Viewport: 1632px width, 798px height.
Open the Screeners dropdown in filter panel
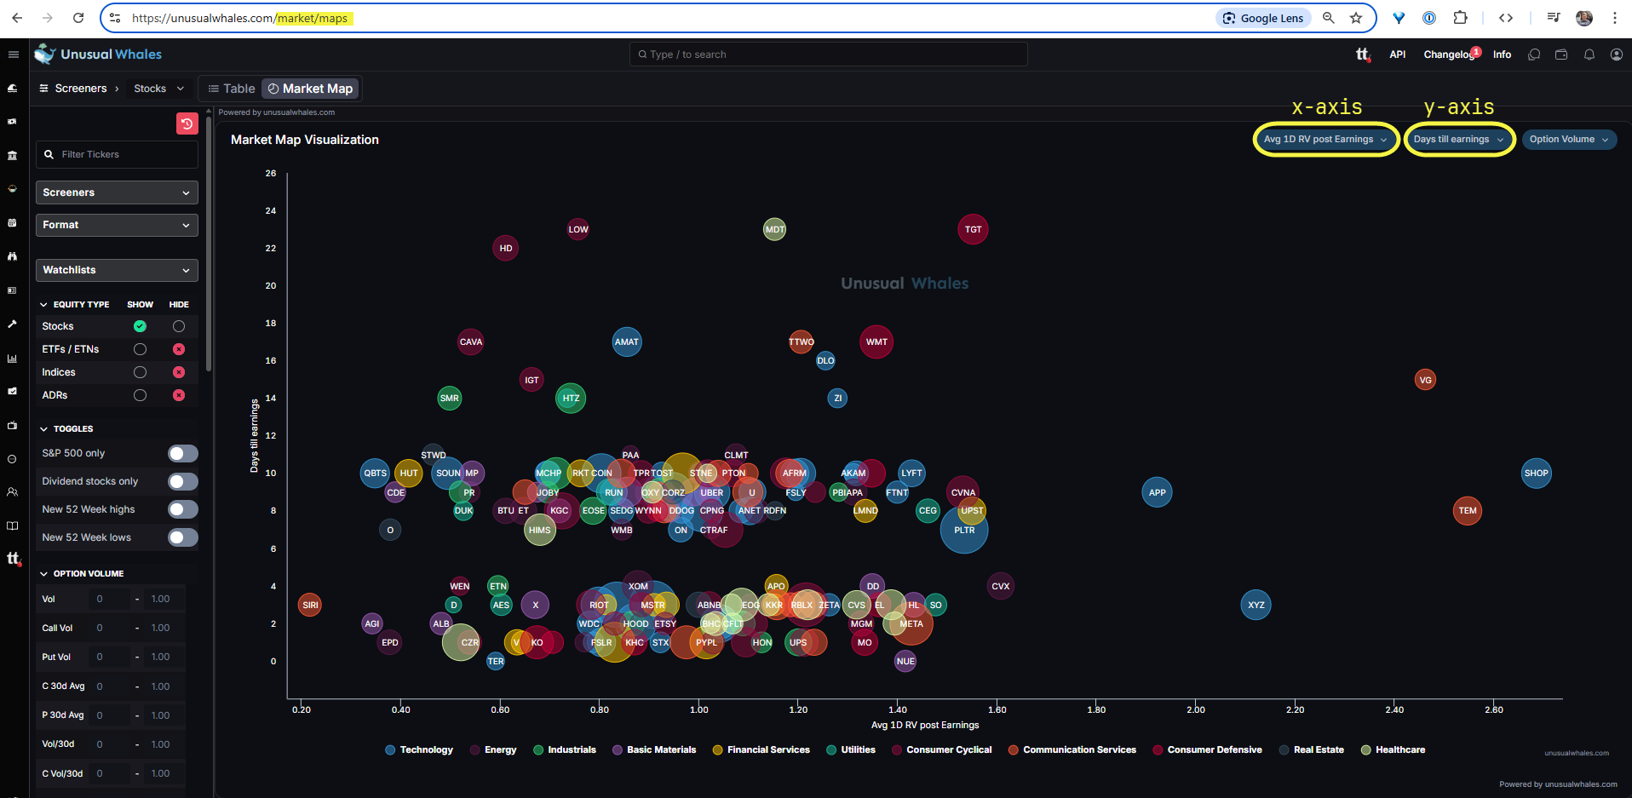coord(117,192)
